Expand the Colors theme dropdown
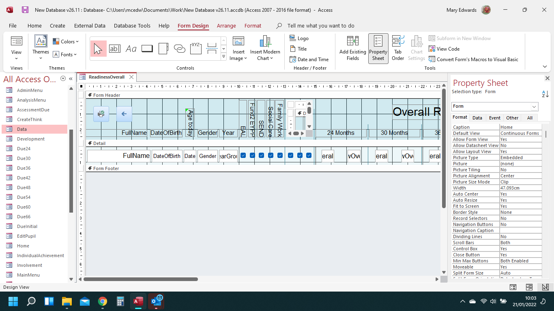Viewport: 554px width, 311px height. (66, 41)
